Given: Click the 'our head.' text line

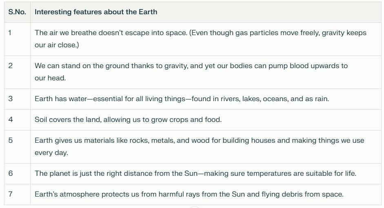Looking at the screenshot, I should coord(50,78).
